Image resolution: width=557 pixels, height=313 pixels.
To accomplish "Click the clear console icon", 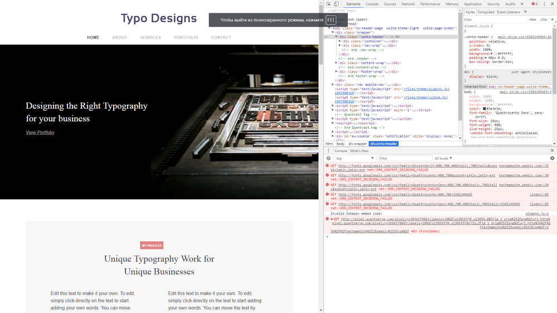I will [x=329, y=158].
